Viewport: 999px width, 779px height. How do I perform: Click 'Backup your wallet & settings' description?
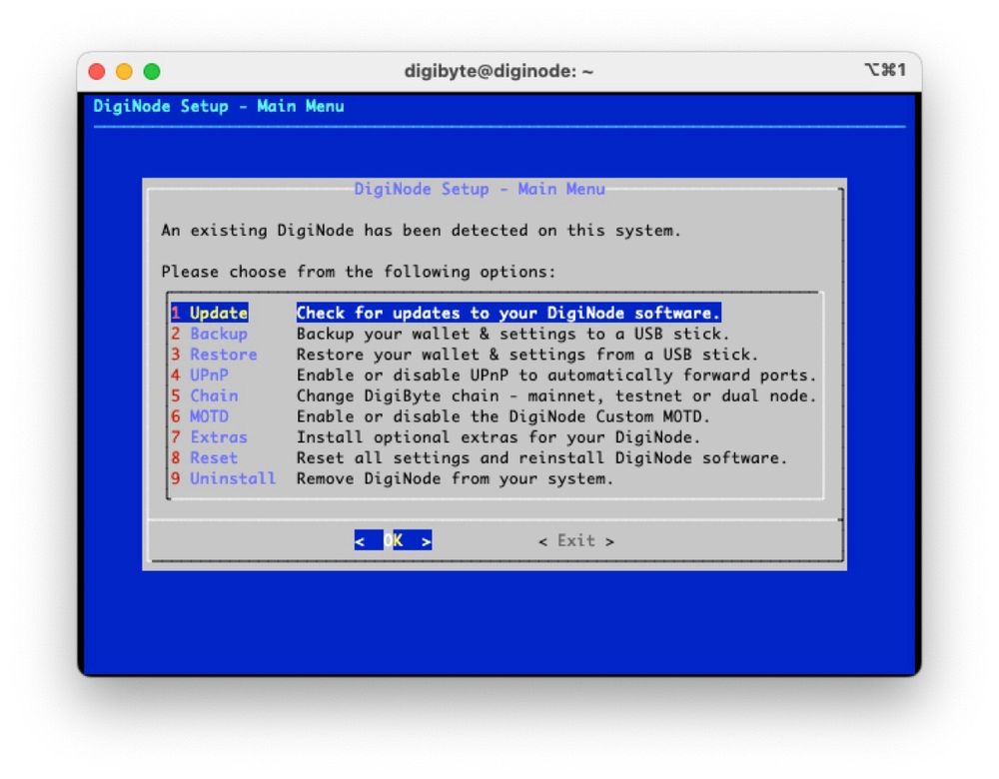[512, 334]
